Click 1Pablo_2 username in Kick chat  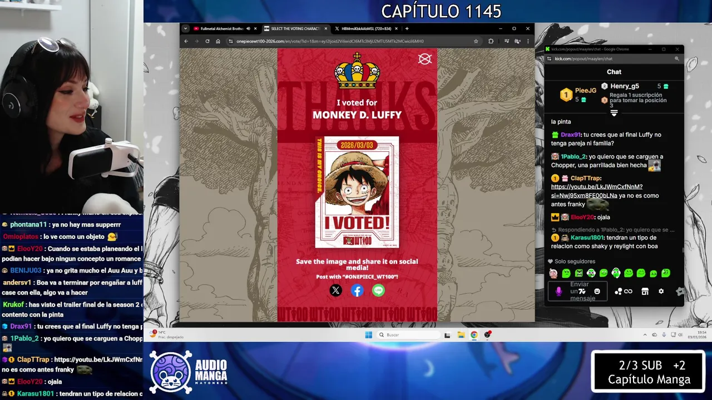pyautogui.click(x=573, y=157)
